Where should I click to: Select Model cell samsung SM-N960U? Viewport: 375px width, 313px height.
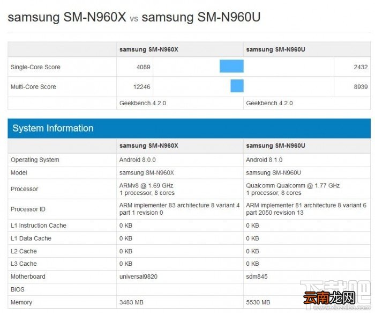(x=273, y=173)
